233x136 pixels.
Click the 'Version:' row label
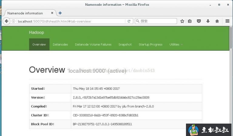[38, 98]
